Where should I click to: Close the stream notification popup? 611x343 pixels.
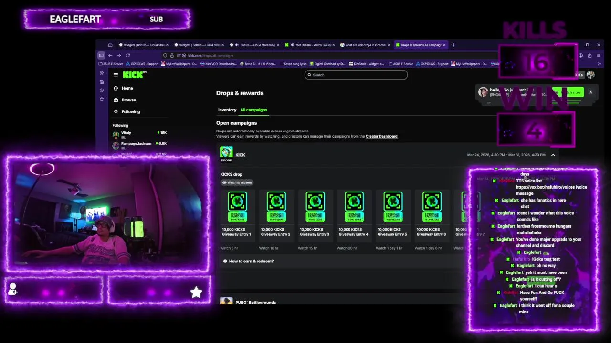click(590, 92)
